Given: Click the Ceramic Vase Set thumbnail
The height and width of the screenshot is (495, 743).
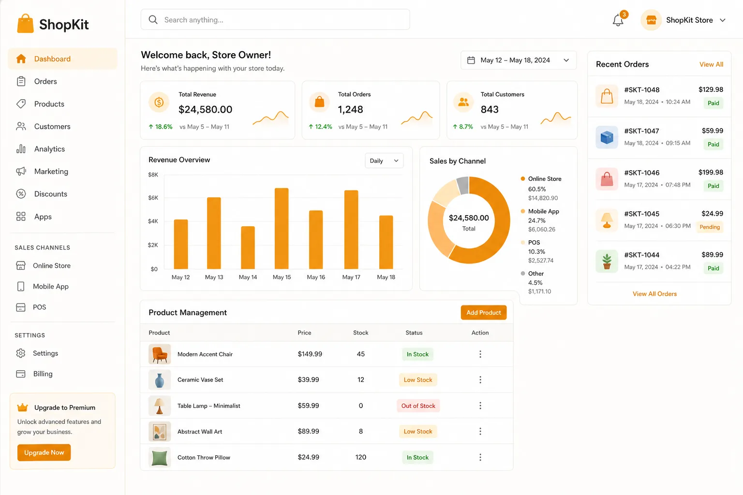Looking at the screenshot, I should coord(160,380).
